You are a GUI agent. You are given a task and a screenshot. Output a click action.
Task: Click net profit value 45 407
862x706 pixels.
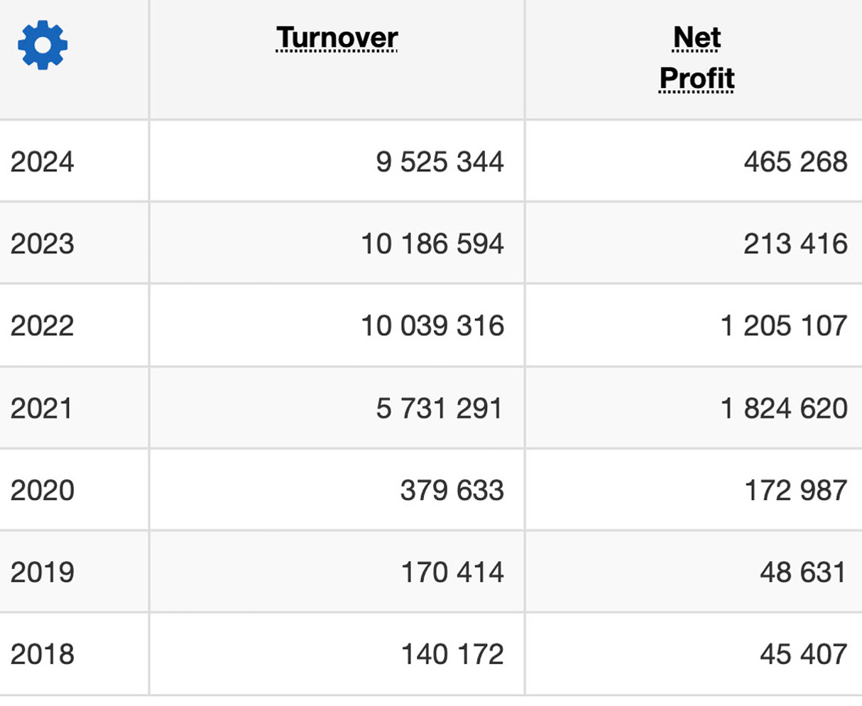pyautogui.click(x=804, y=654)
